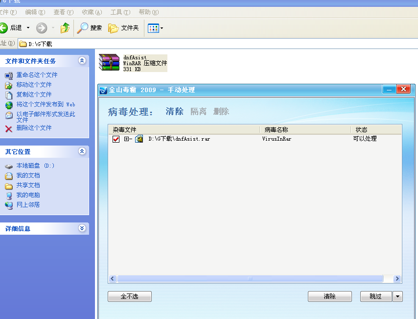Click the Views grid icon in toolbar
Viewport: 418px width, 319px height.
coord(153,28)
